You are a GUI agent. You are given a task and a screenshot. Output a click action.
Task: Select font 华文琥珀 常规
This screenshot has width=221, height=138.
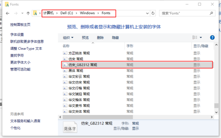79,94
